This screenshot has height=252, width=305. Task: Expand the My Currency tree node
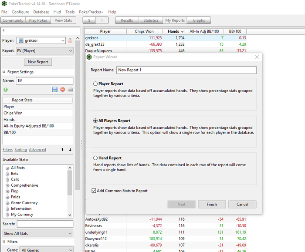tap(7, 215)
